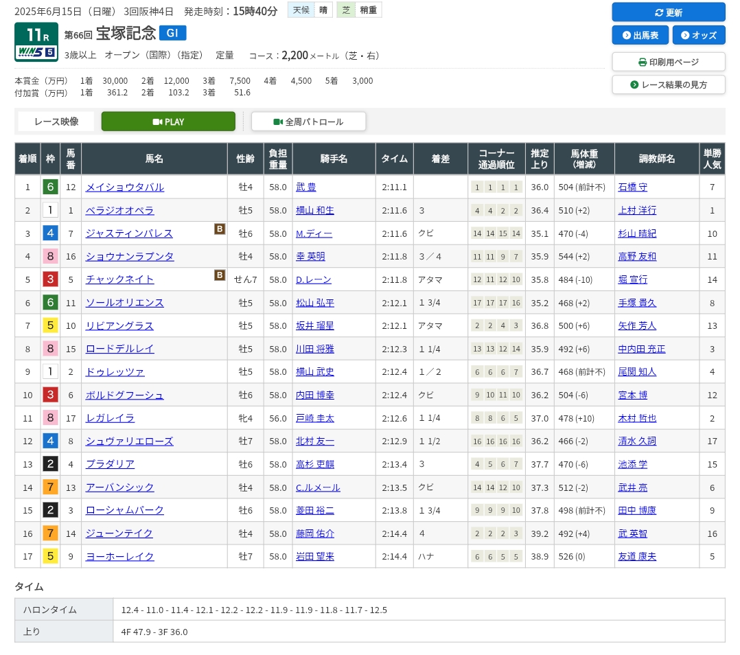Viewport: 740px width, 655px height.
Task: Open the 印刷用ページ print page
Action: (x=669, y=62)
